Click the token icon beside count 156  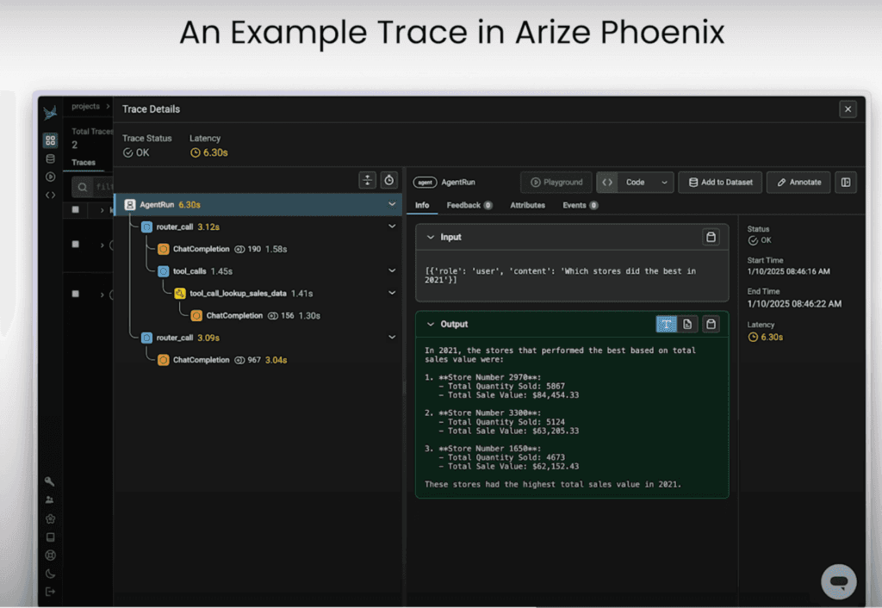click(273, 315)
